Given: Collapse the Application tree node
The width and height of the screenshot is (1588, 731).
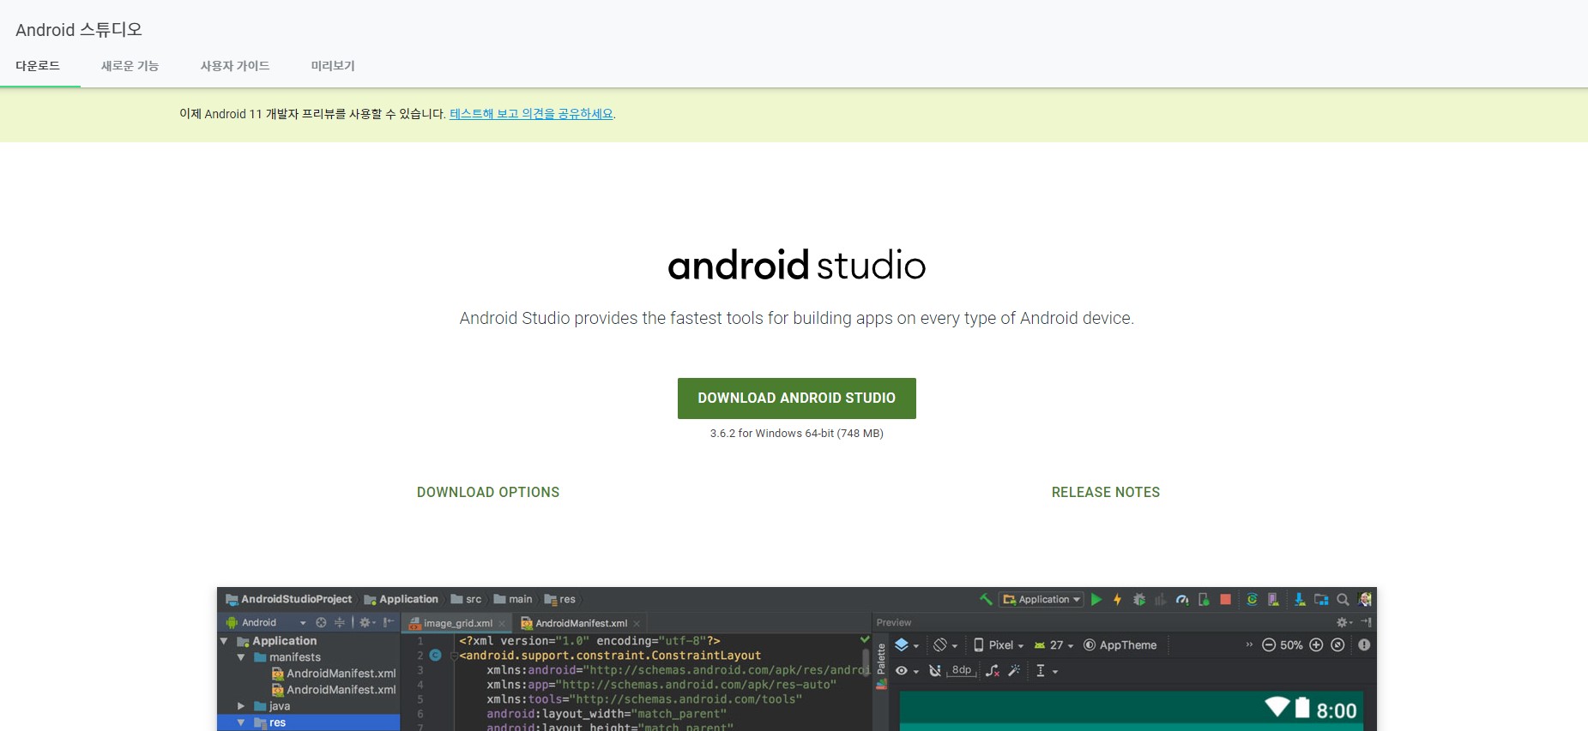Looking at the screenshot, I should [224, 641].
